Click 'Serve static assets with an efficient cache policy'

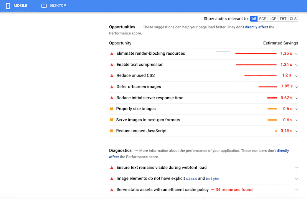(x=162, y=190)
